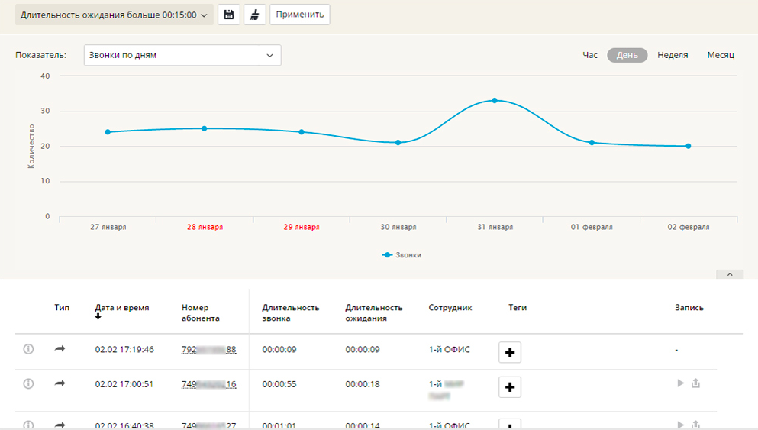Click the 31 января peak data point
The height and width of the screenshot is (430, 758).
pos(495,100)
